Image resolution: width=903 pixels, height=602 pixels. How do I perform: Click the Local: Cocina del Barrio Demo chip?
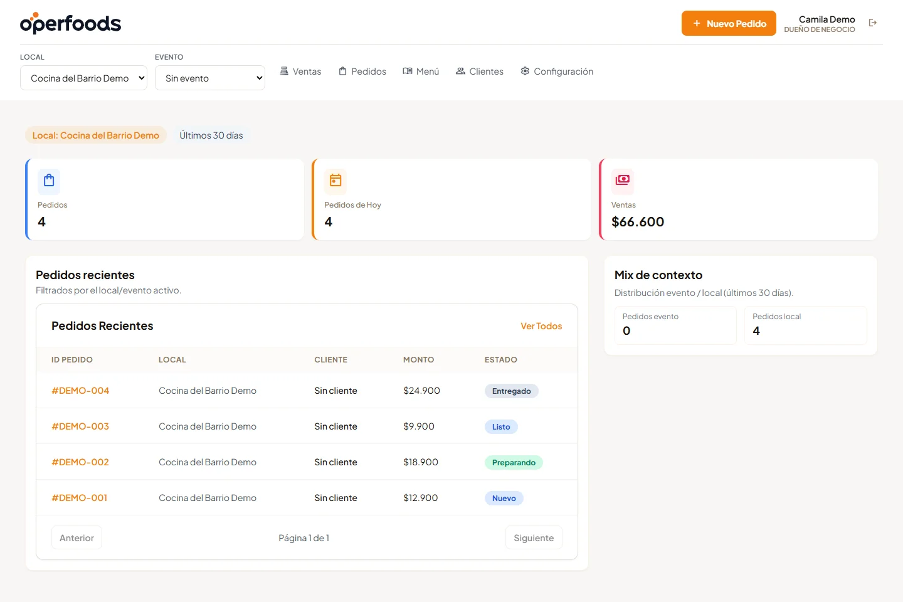click(96, 135)
